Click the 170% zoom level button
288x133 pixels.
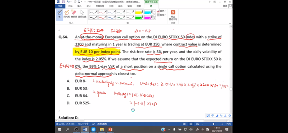point(228,124)
